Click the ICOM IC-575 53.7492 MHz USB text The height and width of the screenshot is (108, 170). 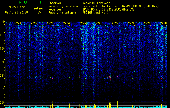click(109, 9)
